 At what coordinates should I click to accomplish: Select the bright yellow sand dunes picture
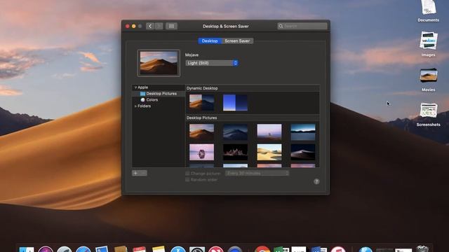tap(269, 152)
